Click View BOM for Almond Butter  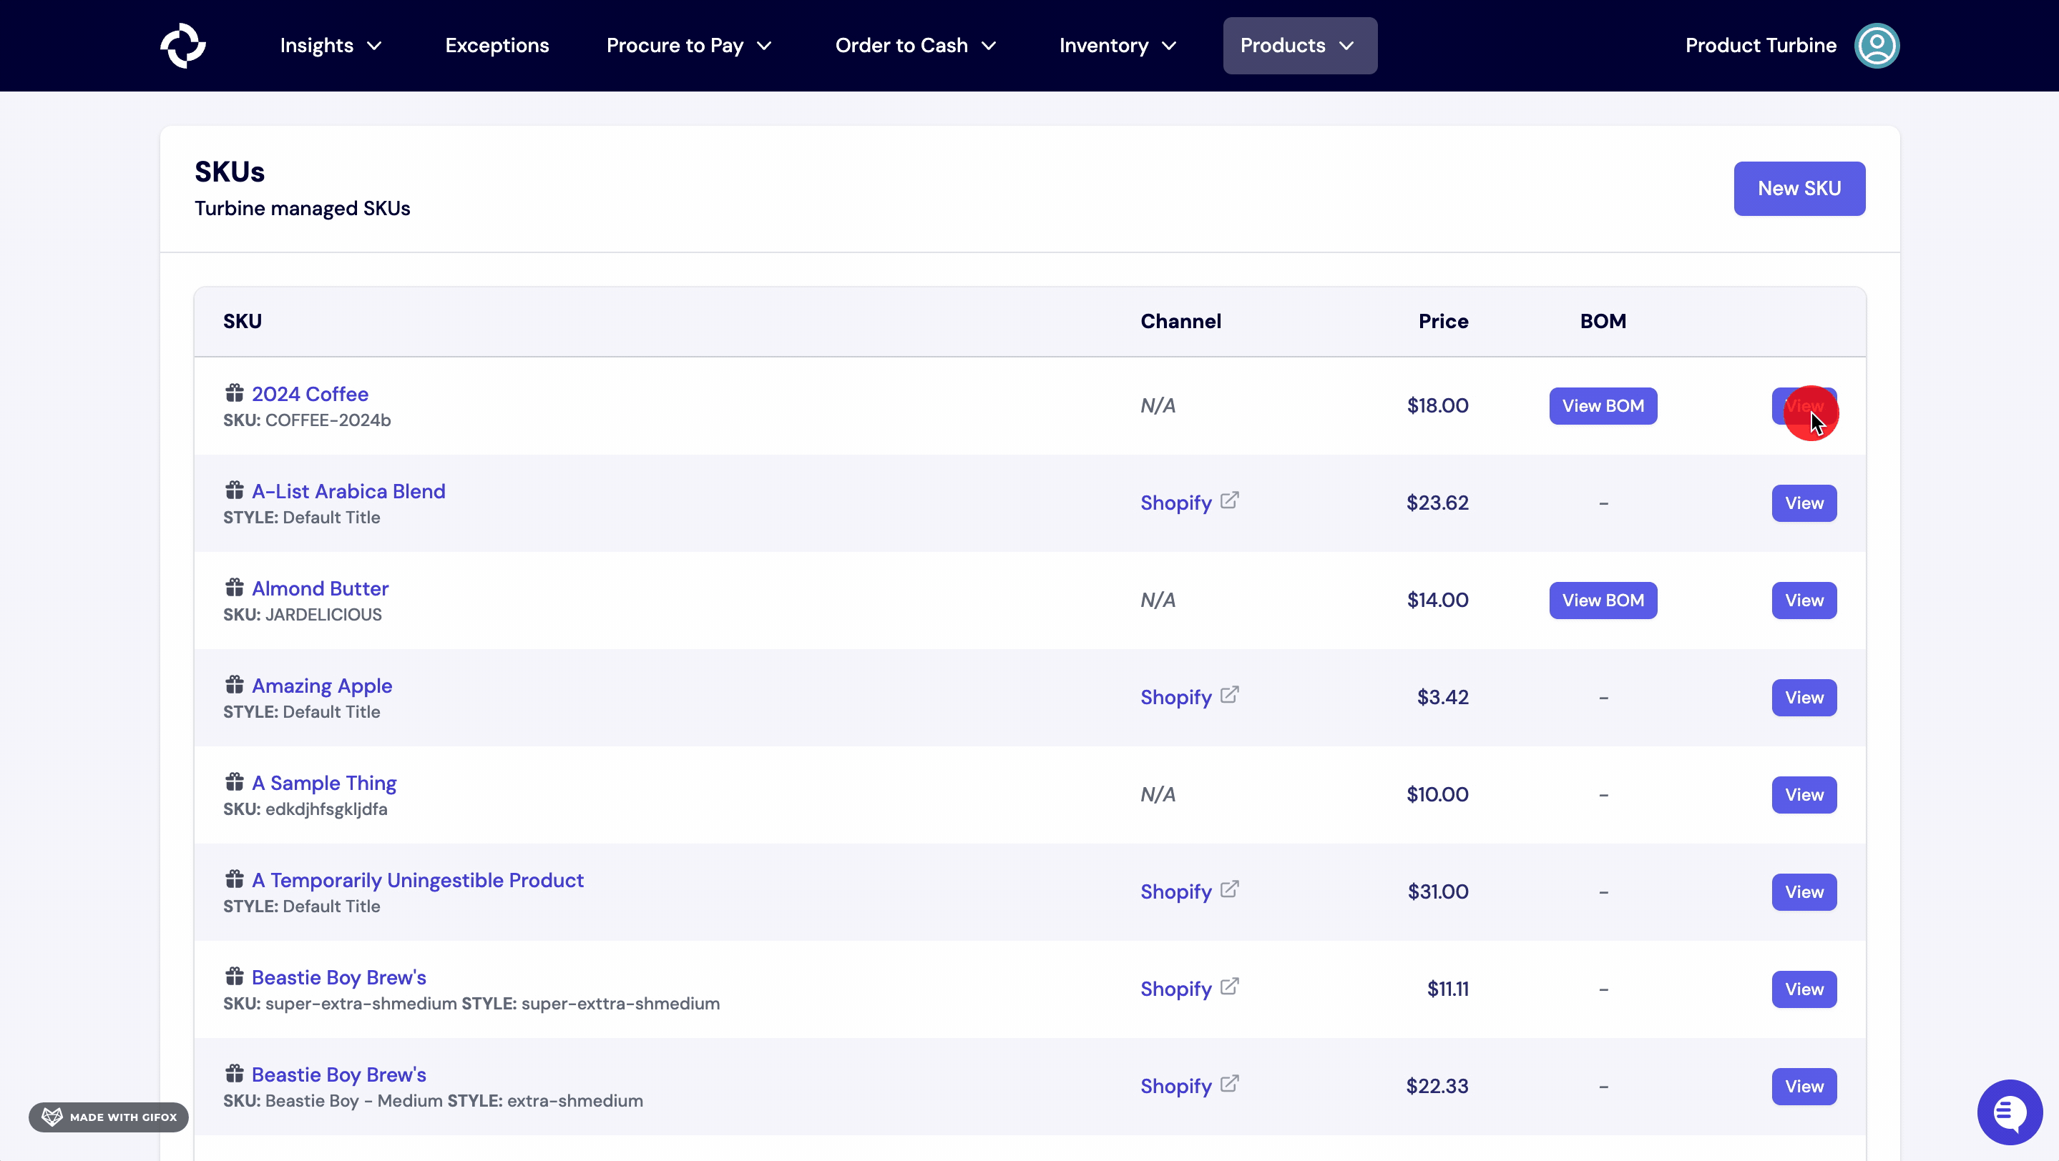point(1603,600)
